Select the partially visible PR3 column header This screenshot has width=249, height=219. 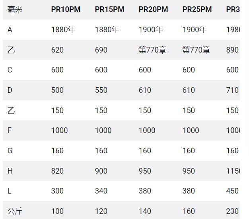pos(233,9)
